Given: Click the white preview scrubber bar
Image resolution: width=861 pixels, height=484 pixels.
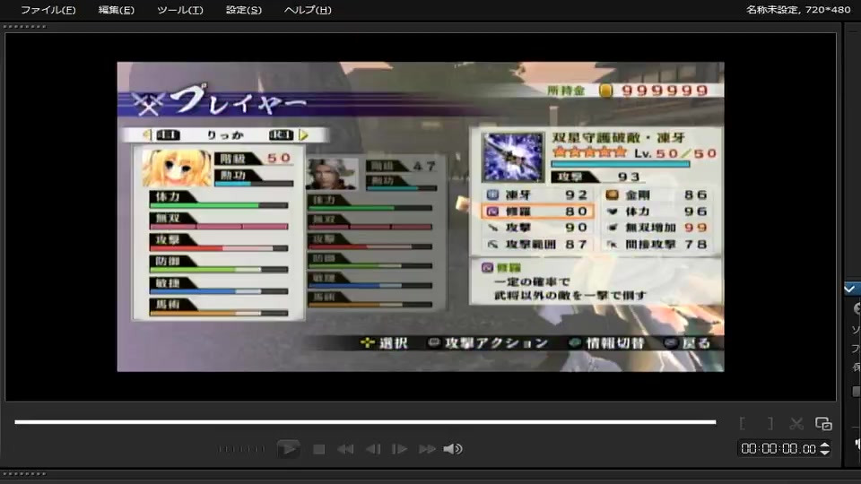Looking at the screenshot, I should click(x=365, y=422).
